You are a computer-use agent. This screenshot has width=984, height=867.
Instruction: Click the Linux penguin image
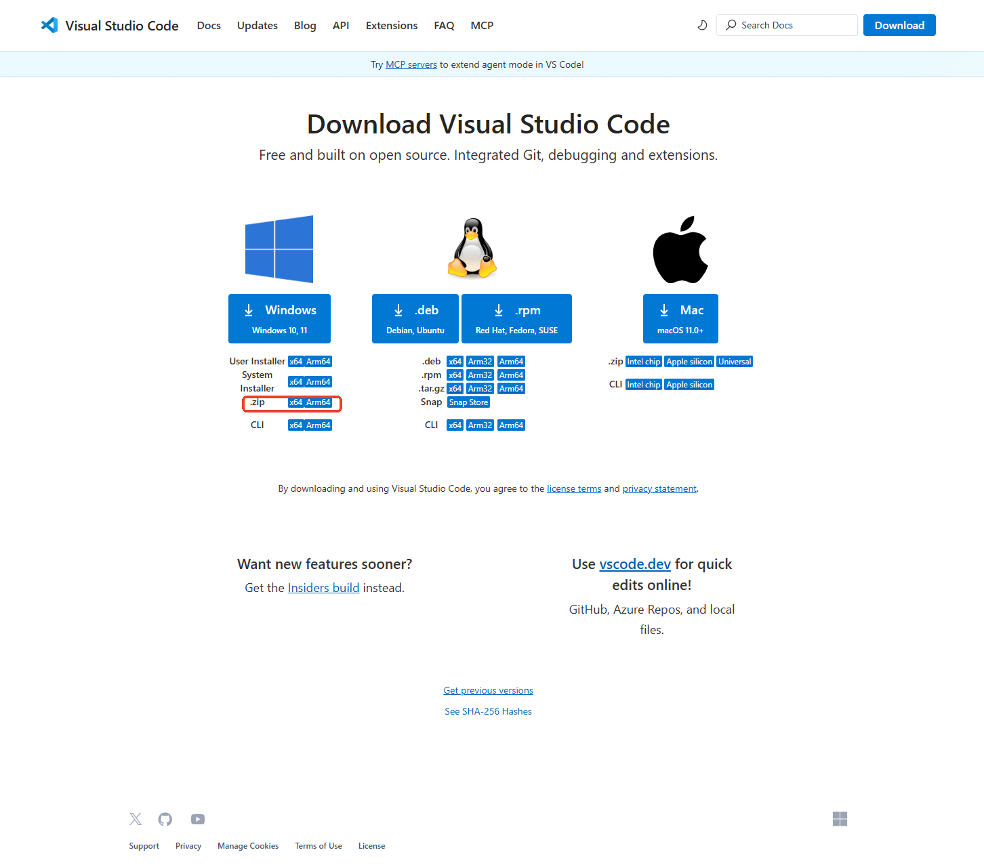tap(472, 248)
